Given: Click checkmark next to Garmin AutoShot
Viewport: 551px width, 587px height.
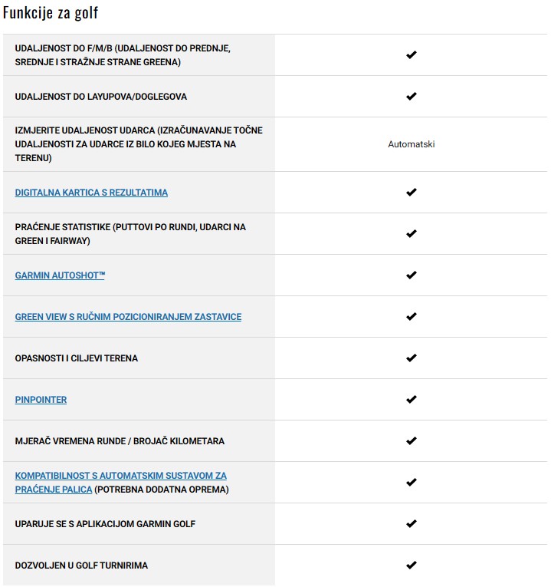Looking at the screenshot, I should pos(412,275).
